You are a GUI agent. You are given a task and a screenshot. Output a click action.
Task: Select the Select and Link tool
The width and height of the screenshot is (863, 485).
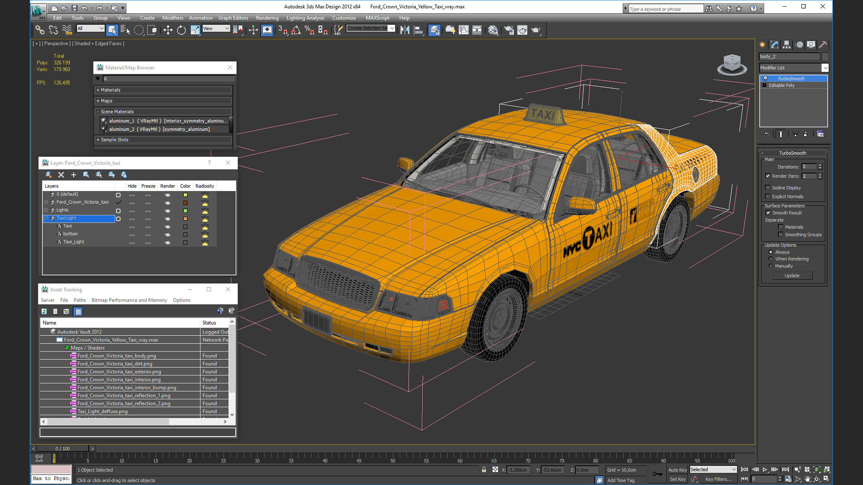pos(40,30)
